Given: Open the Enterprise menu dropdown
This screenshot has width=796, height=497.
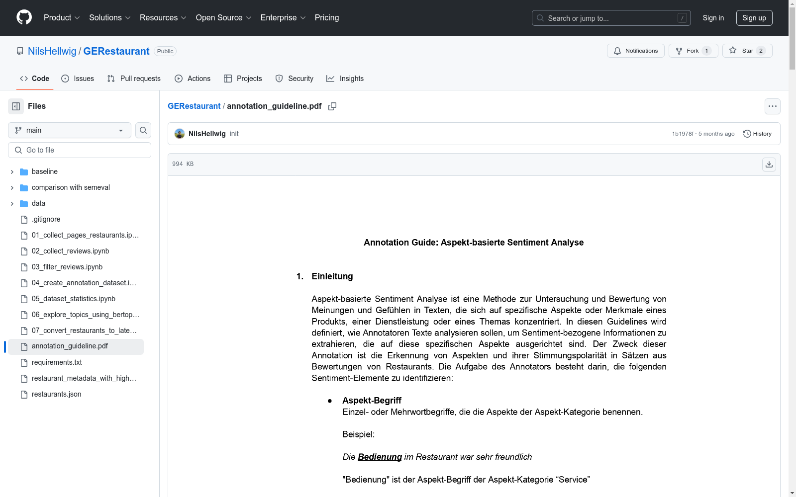Looking at the screenshot, I should [283, 18].
